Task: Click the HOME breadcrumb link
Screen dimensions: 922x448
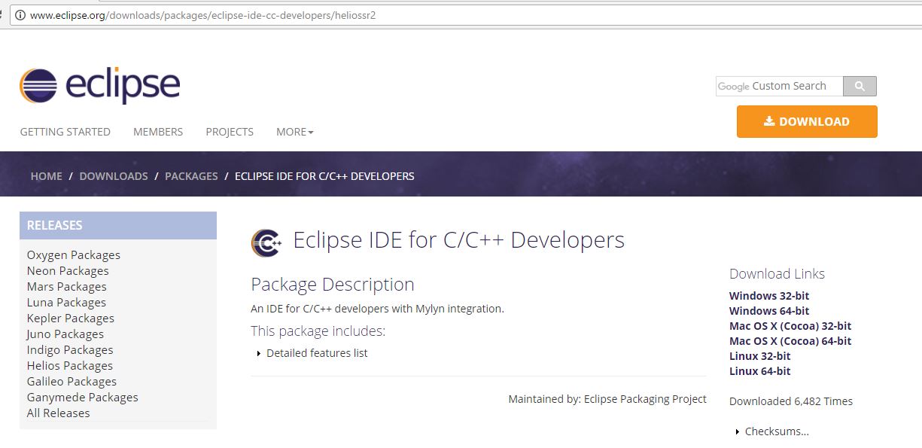Action: click(46, 175)
